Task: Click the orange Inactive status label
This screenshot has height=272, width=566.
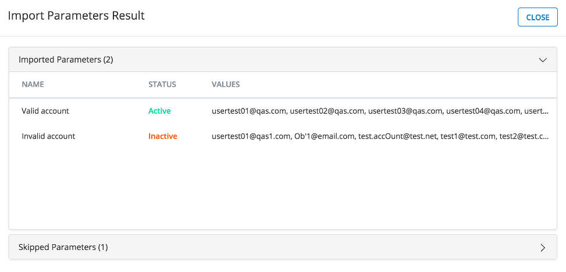Action: coord(163,137)
